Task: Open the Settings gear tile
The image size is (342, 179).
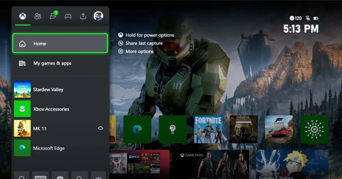Action: point(314,129)
